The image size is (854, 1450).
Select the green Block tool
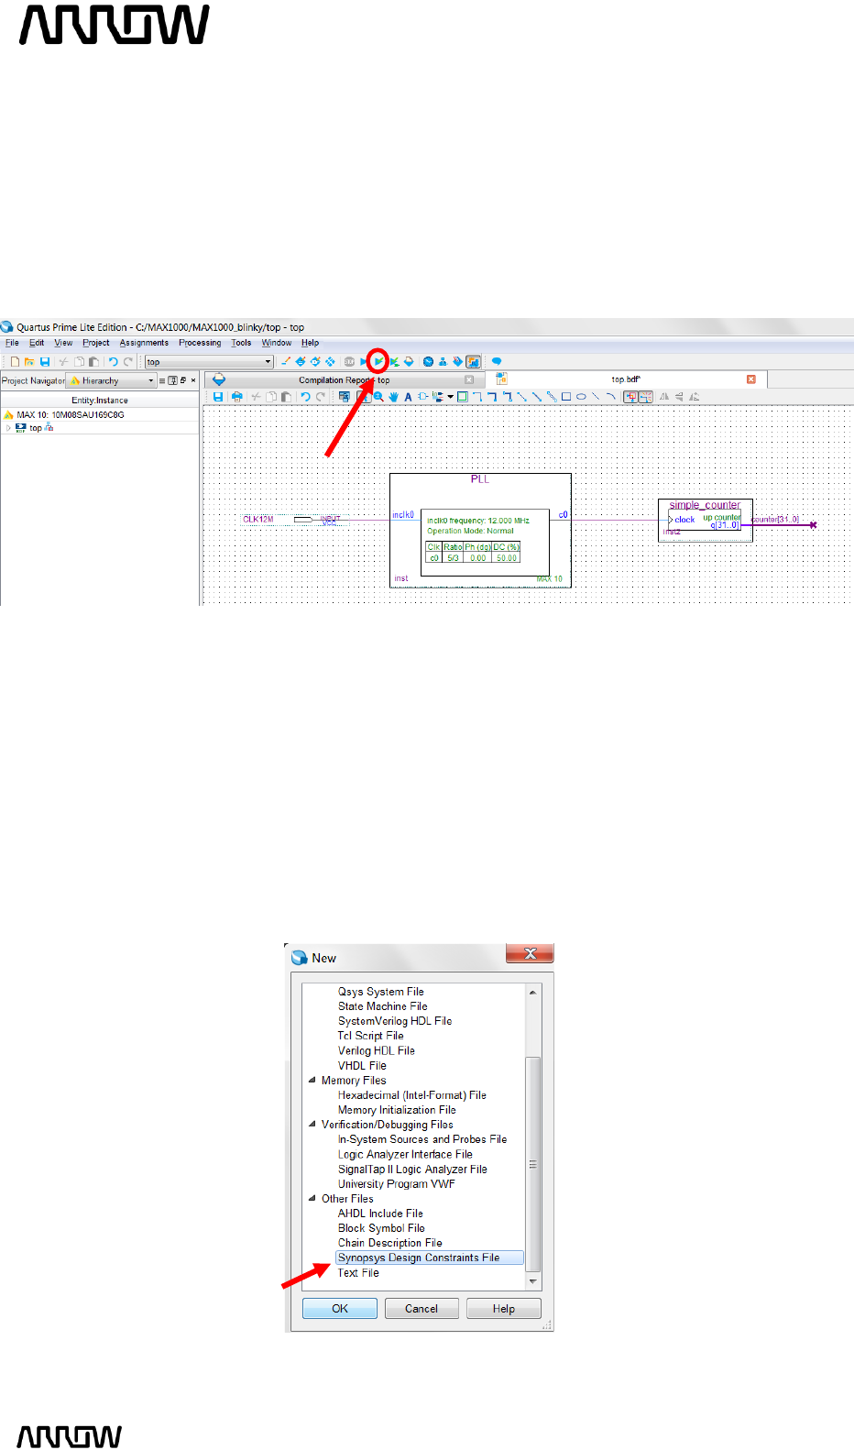coord(463,397)
